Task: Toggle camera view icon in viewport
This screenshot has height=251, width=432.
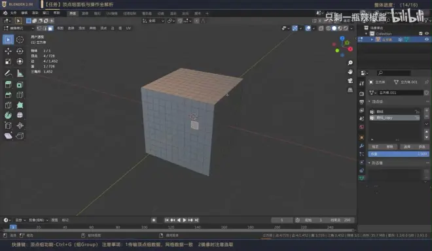Action: point(350,81)
